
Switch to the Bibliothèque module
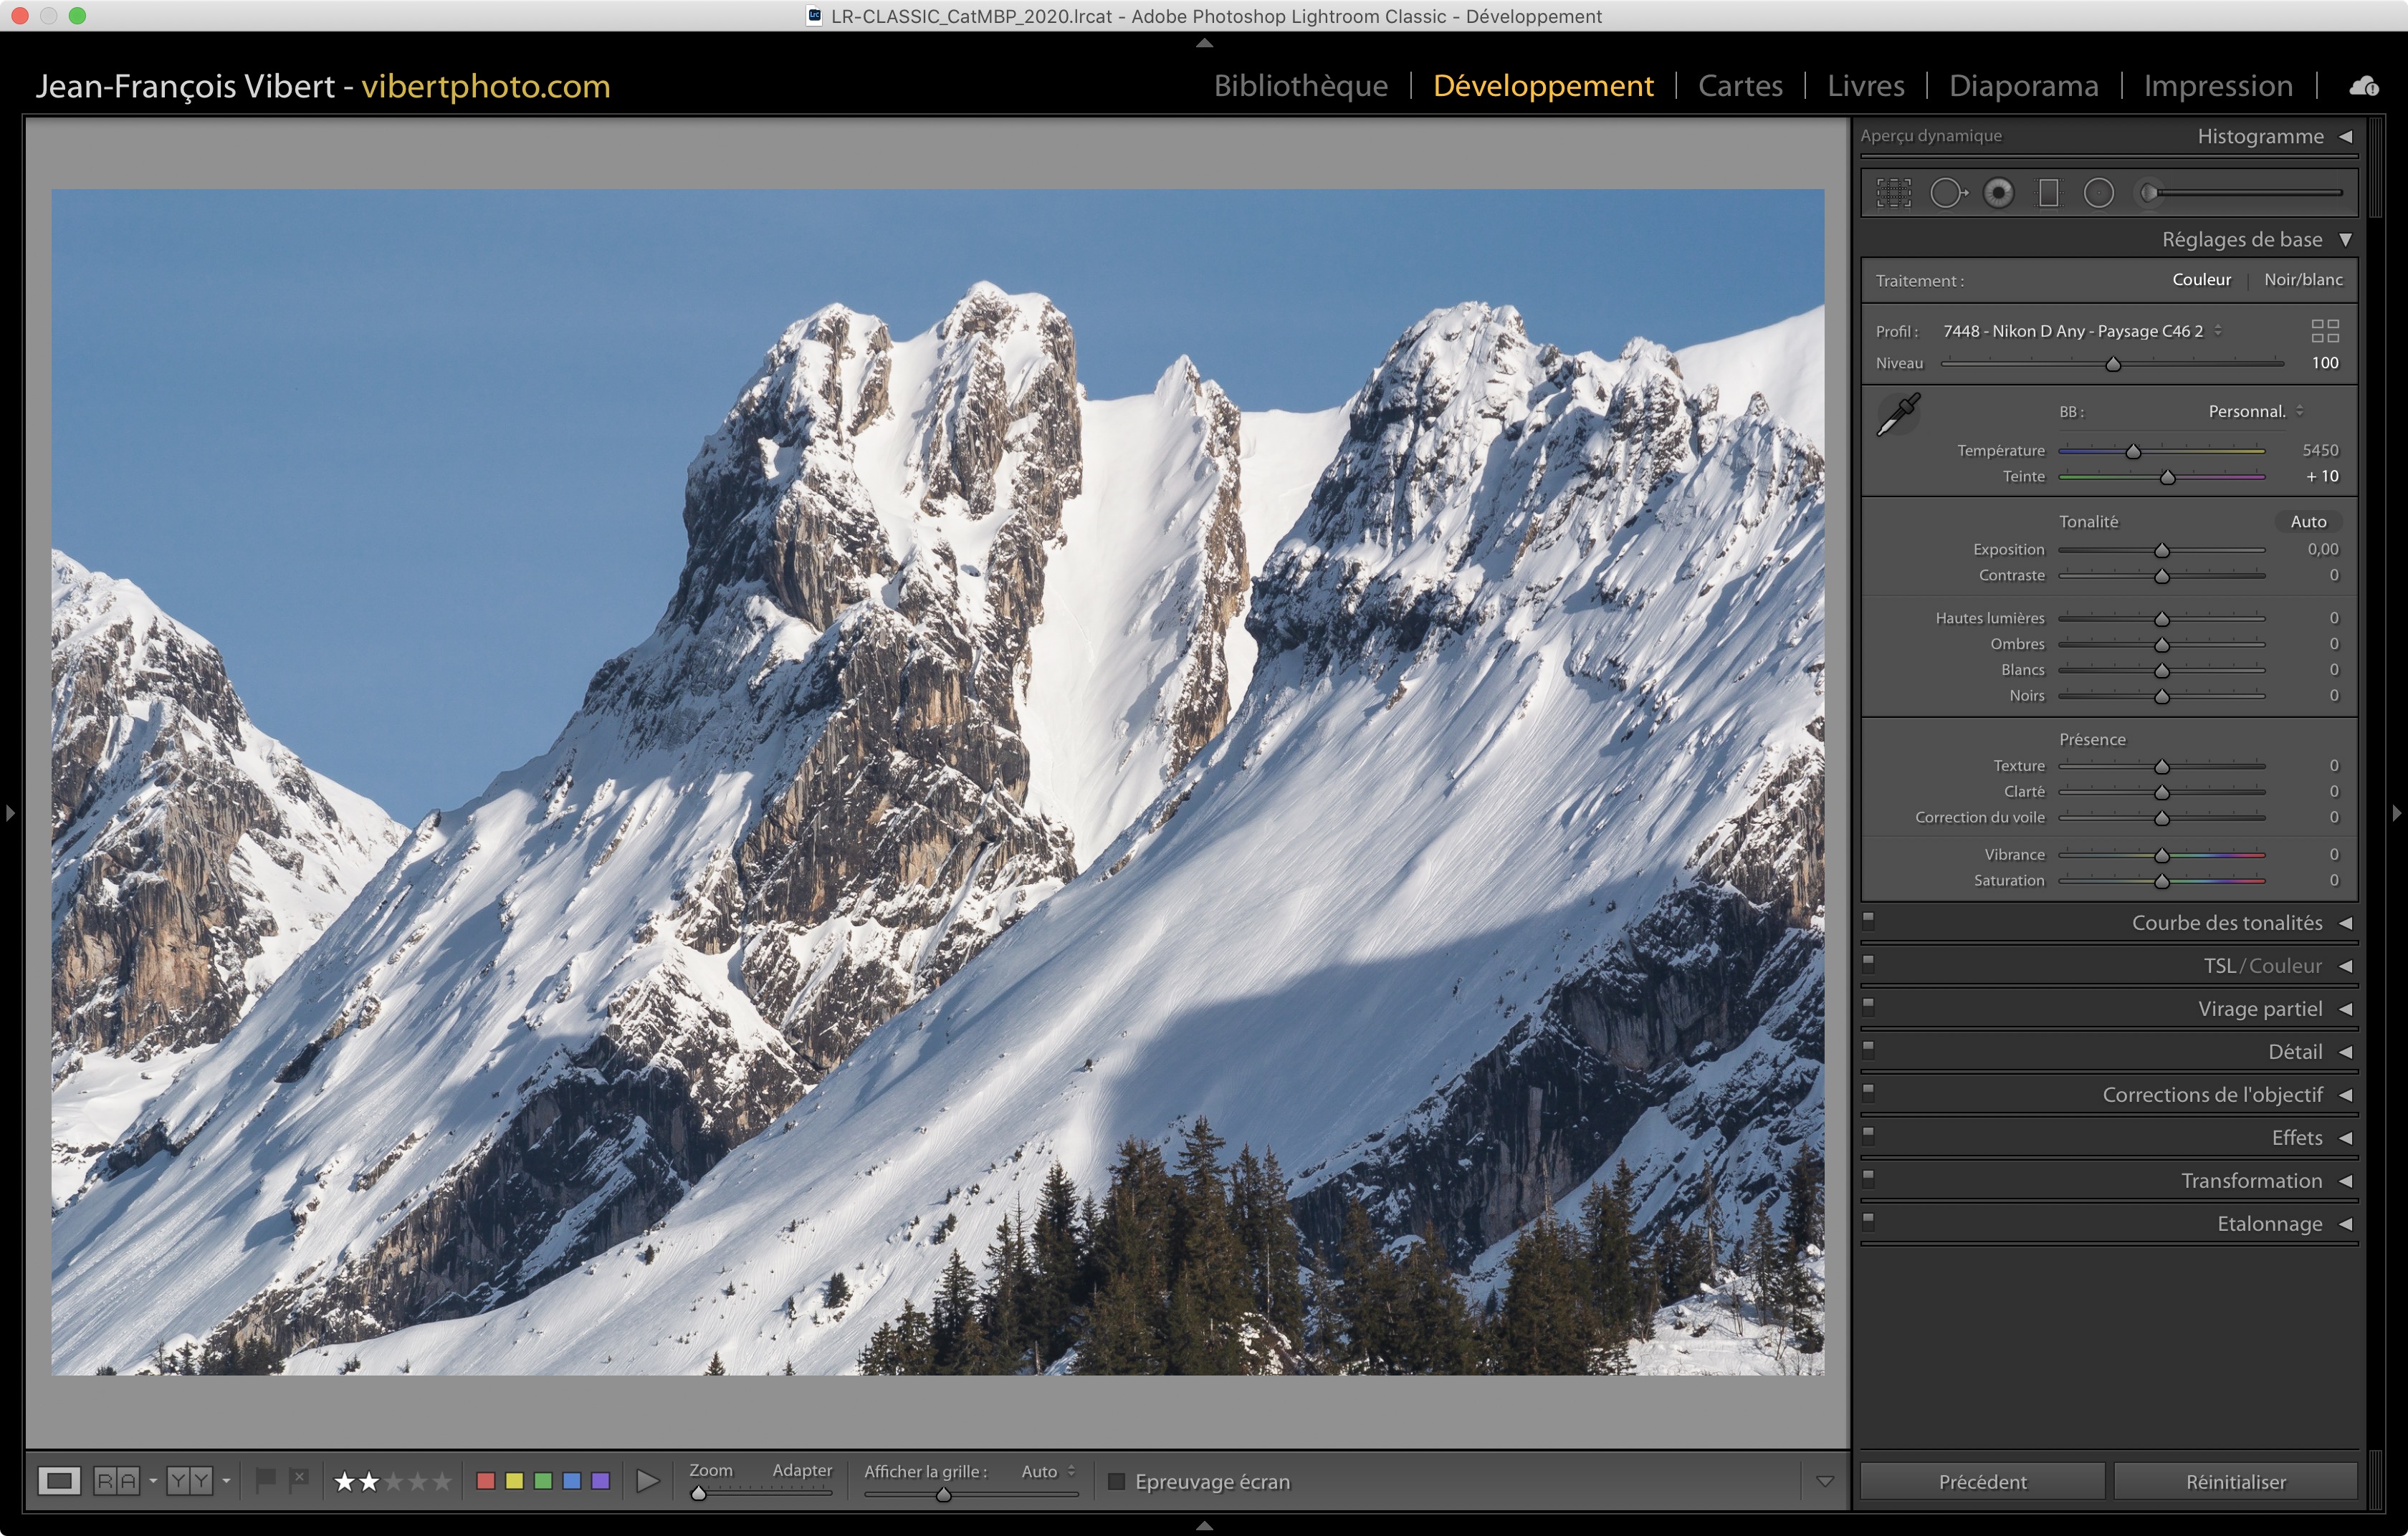coord(1300,86)
